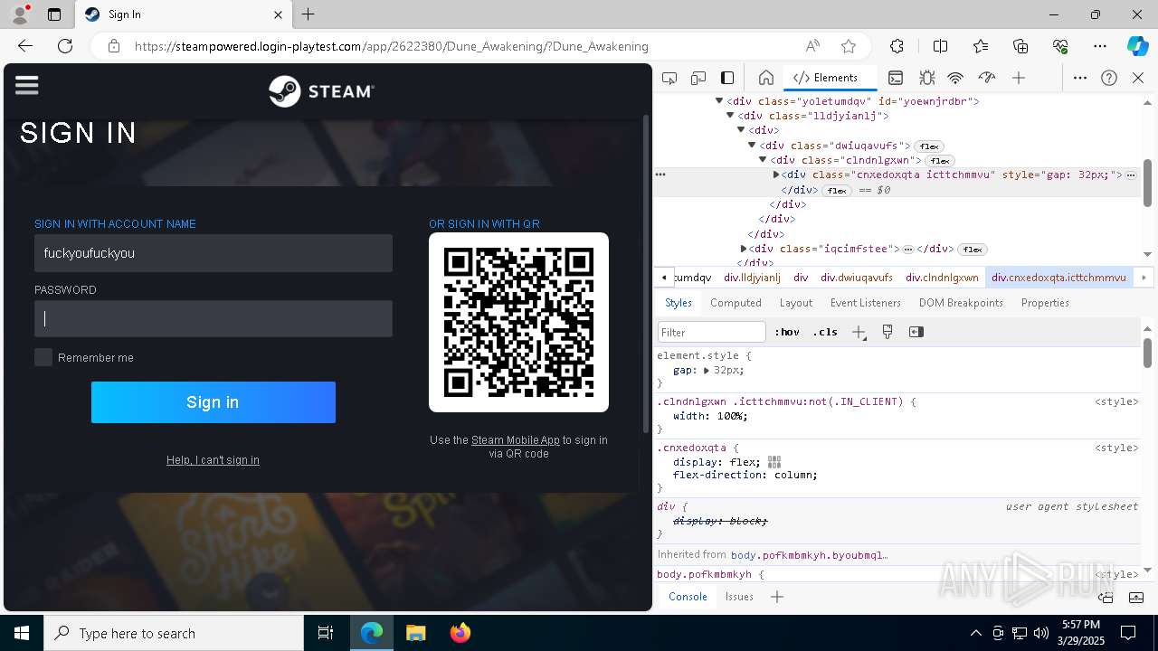Expand the cnxedoxqta icttchmmvu div node
Screen dimensions: 1158x651
click(776, 175)
